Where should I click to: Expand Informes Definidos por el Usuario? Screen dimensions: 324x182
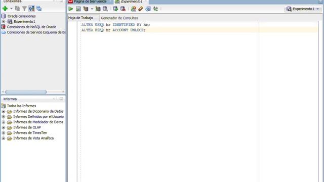coord(4,117)
